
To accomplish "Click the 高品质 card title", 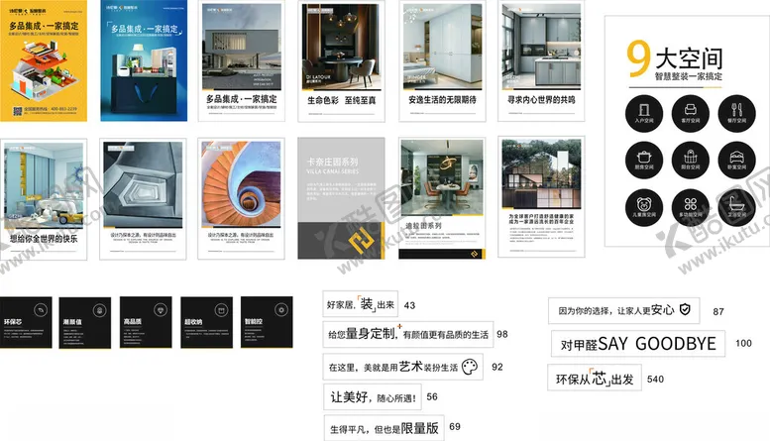I will pos(133,321).
